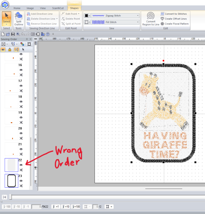Click the New document icon
205x214 pixels.
coord(3,34)
